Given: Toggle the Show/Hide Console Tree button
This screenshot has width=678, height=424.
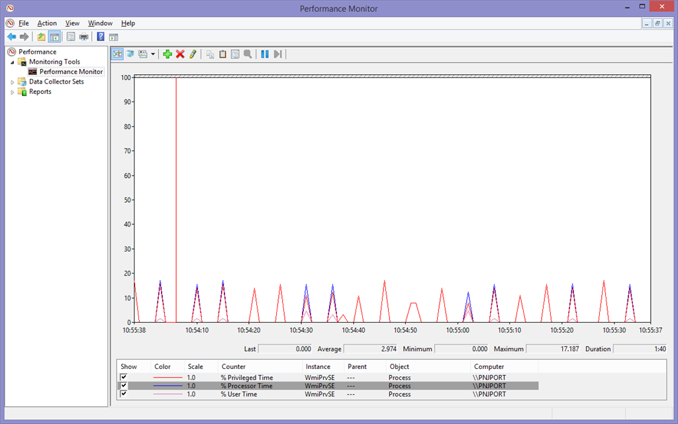Looking at the screenshot, I should 54,37.
